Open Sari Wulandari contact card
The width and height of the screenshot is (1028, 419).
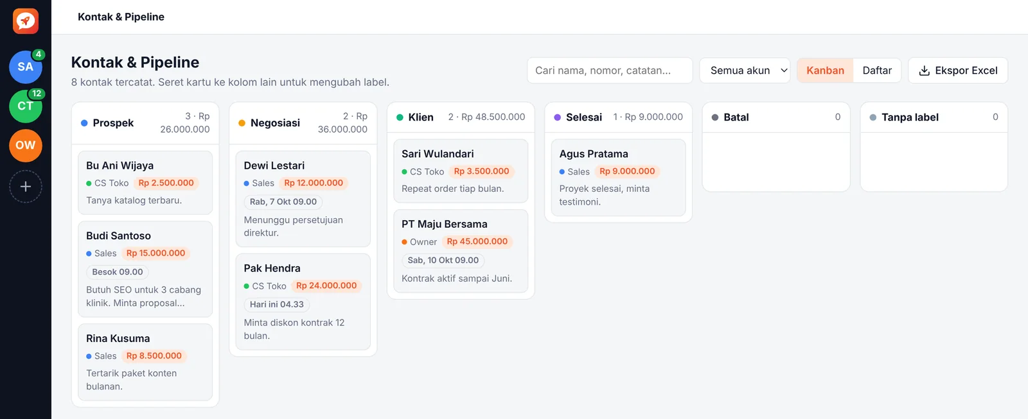click(461, 171)
